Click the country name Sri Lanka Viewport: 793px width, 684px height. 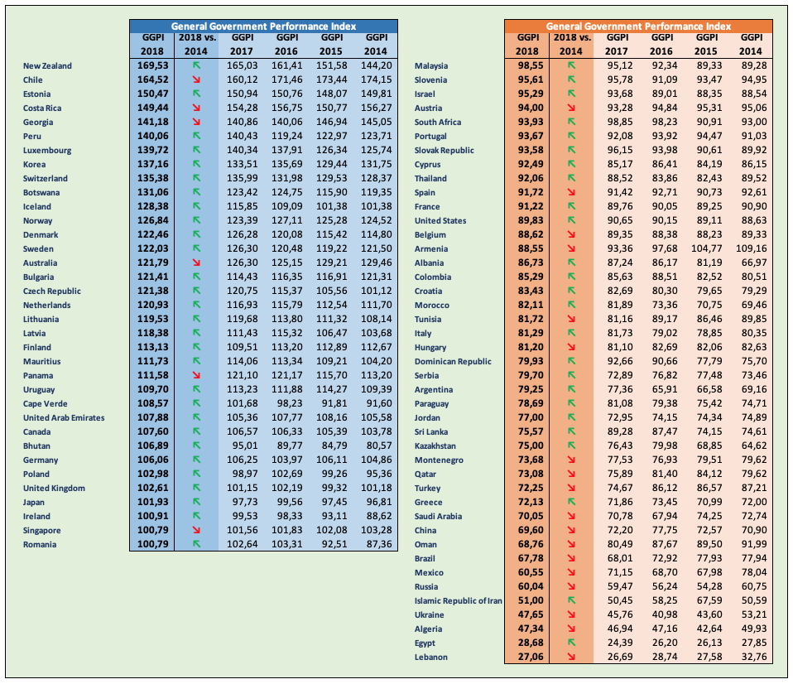(431, 431)
